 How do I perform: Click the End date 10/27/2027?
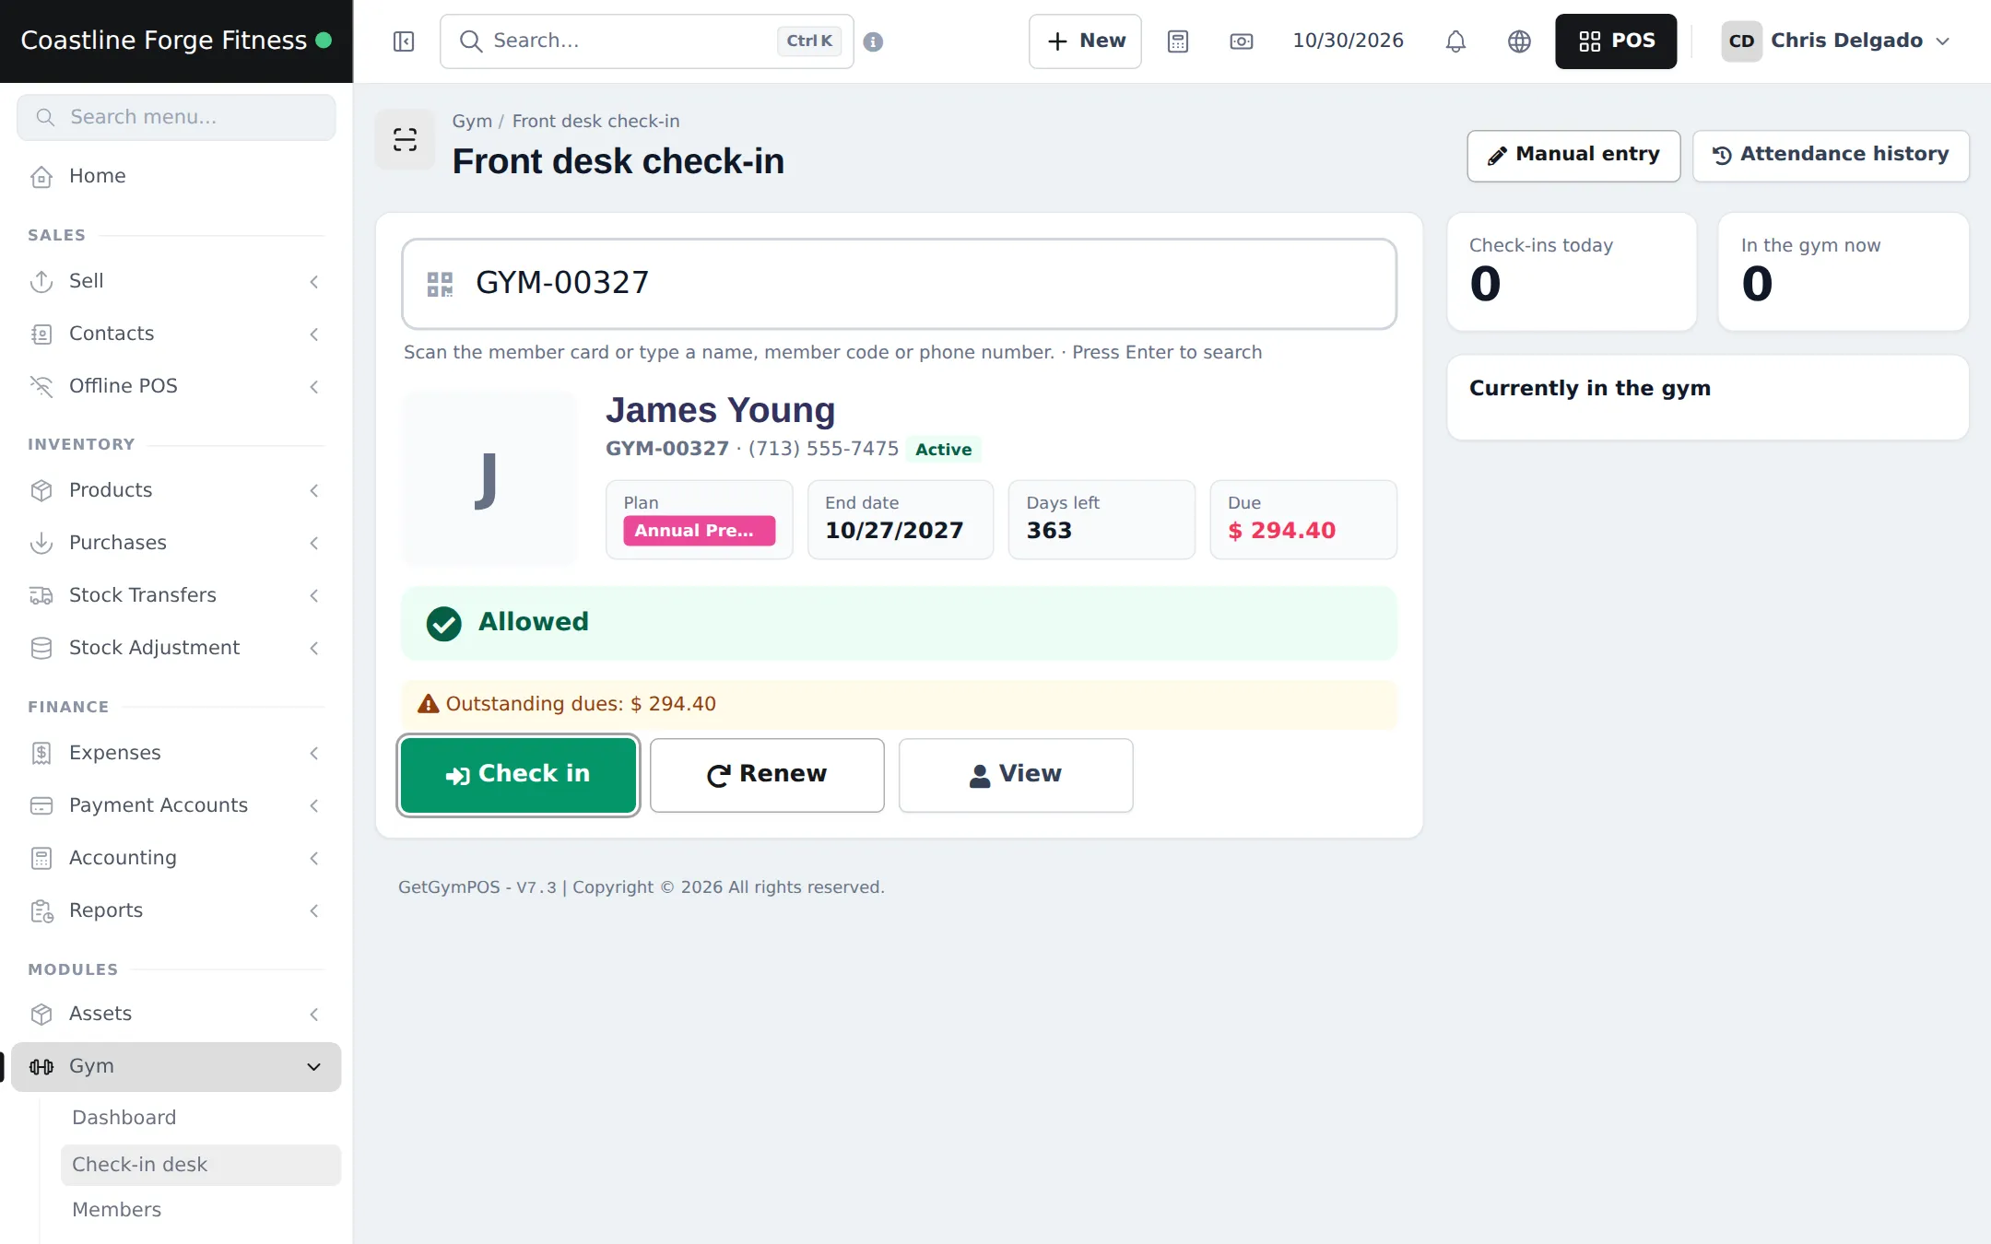click(x=894, y=531)
